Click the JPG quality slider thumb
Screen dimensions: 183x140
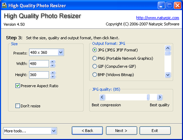point(148,97)
